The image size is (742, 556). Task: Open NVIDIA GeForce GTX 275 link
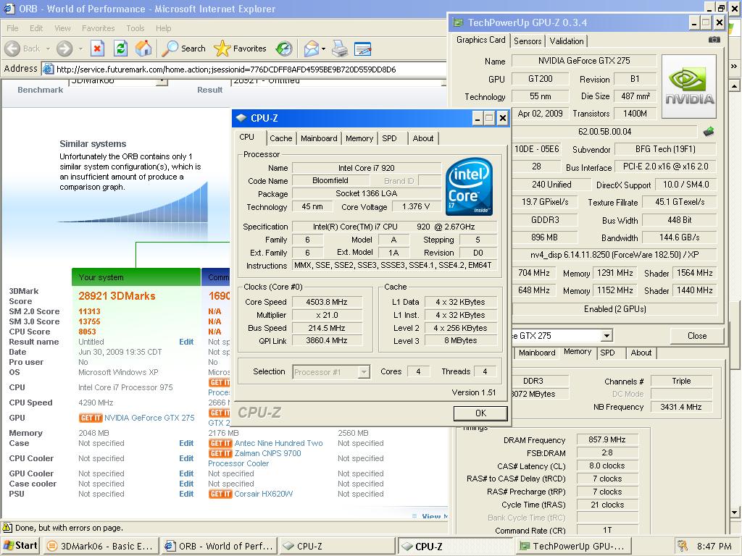pyautogui.click(x=149, y=418)
